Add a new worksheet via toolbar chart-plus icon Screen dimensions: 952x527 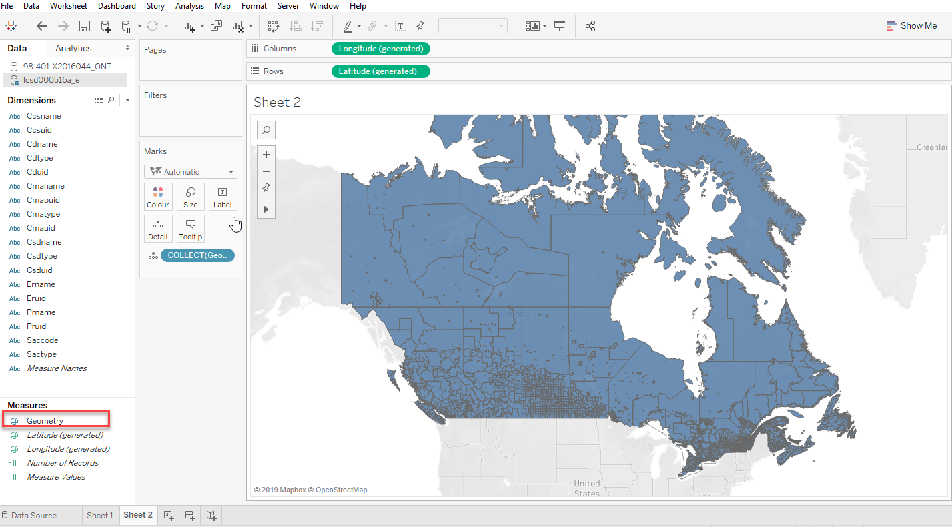tap(189, 26)
